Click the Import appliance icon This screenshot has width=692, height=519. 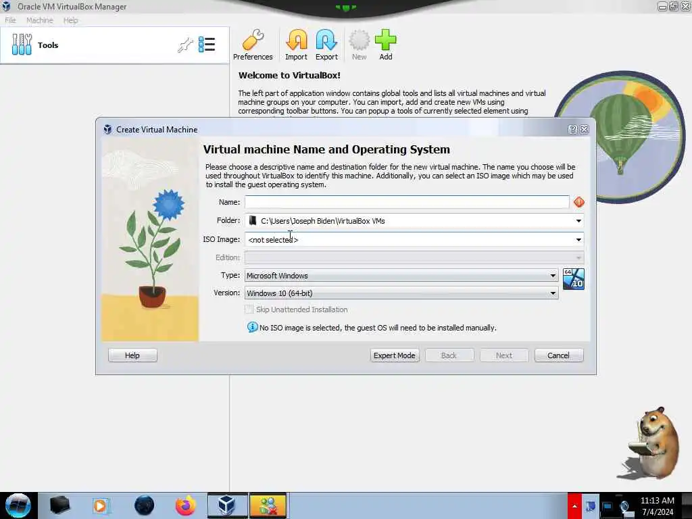tap(296, 45)
